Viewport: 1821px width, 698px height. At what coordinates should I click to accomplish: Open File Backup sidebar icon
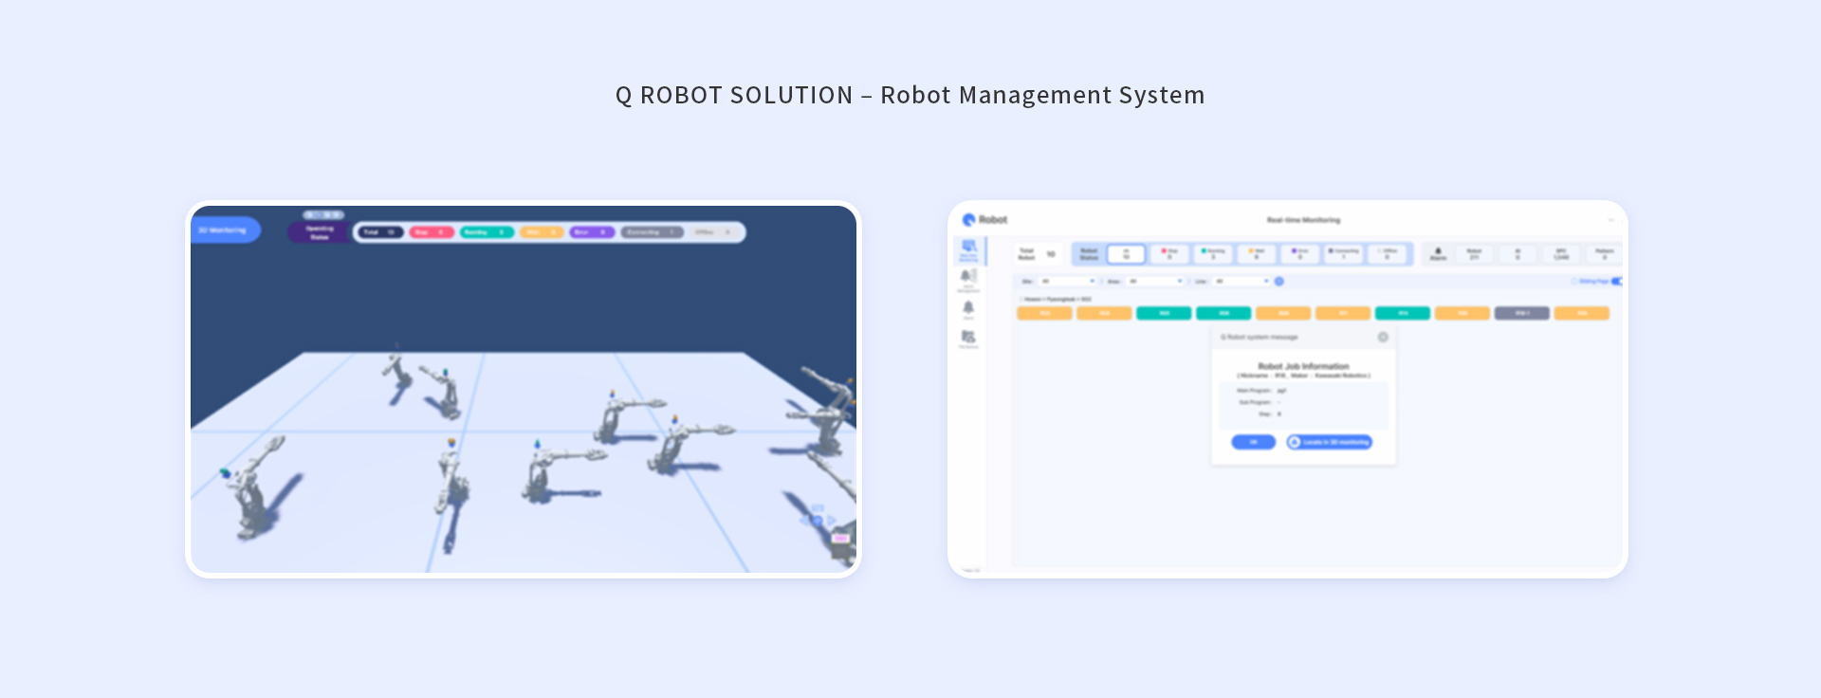coord(968,340)
